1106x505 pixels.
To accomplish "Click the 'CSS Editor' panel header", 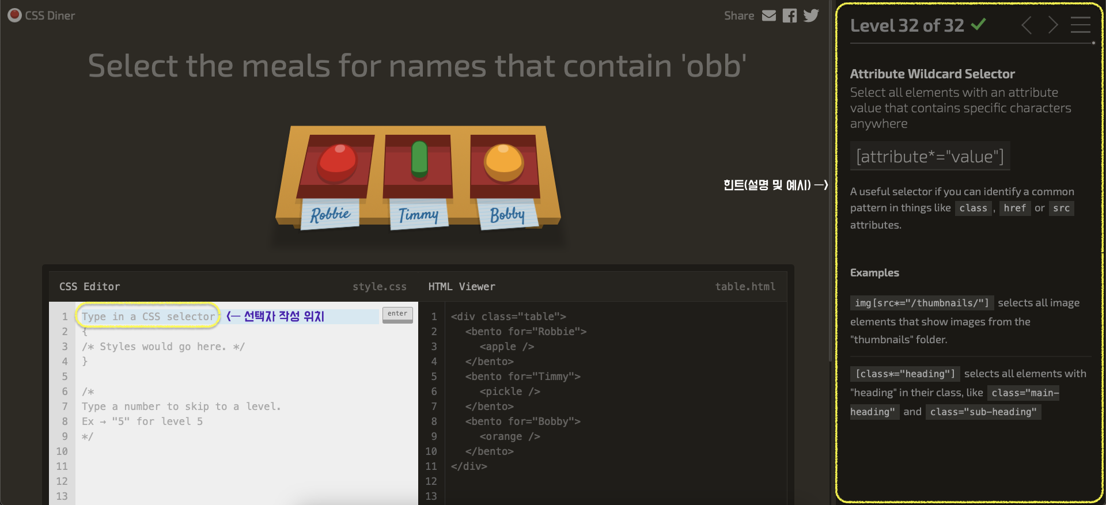I will (90, 286).
